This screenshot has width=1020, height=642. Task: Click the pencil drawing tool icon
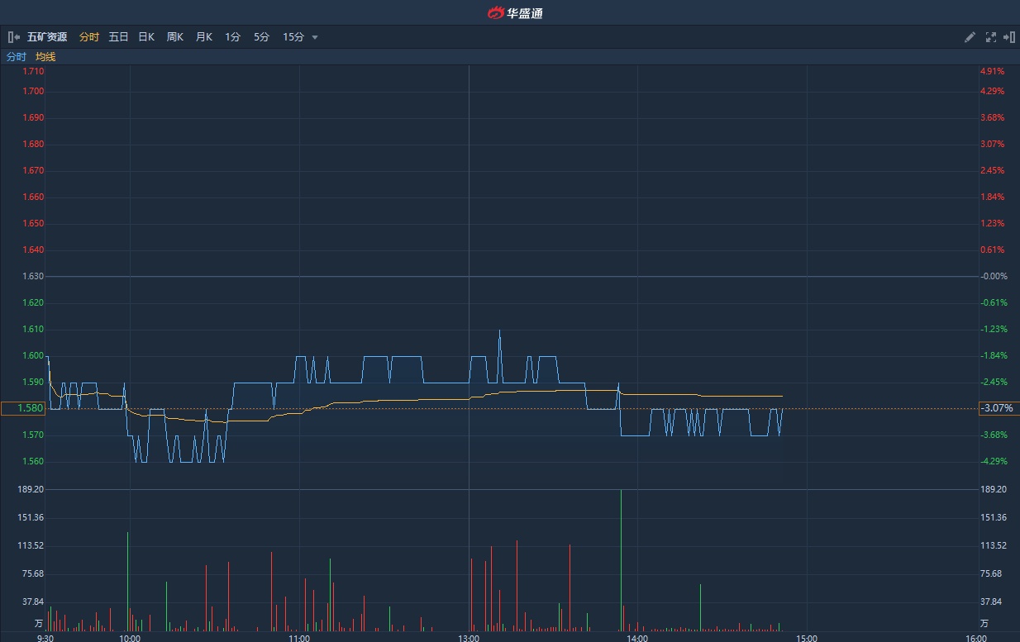970,37
